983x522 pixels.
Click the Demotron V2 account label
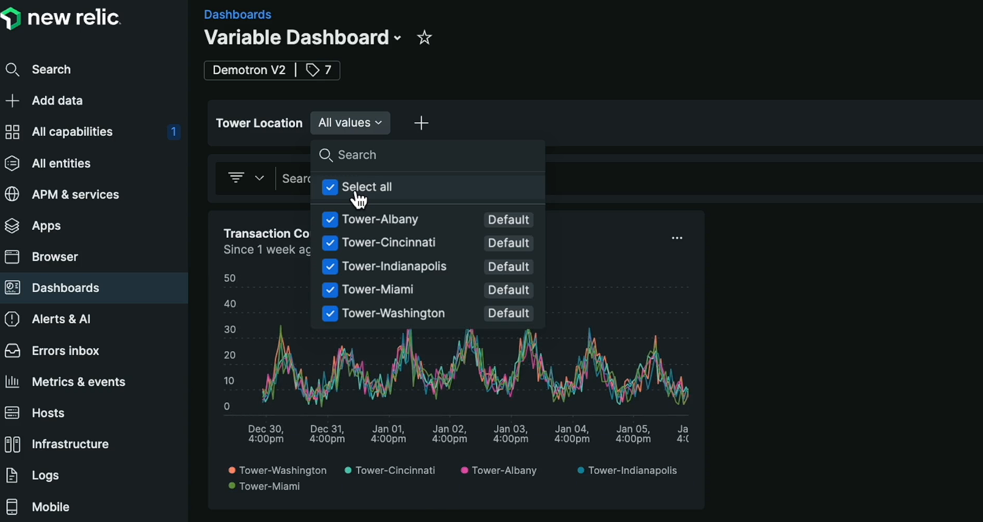pos(249,70)
